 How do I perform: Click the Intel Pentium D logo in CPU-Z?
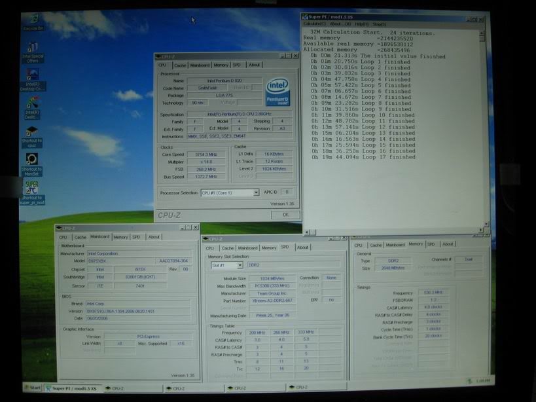click(278, 92)
